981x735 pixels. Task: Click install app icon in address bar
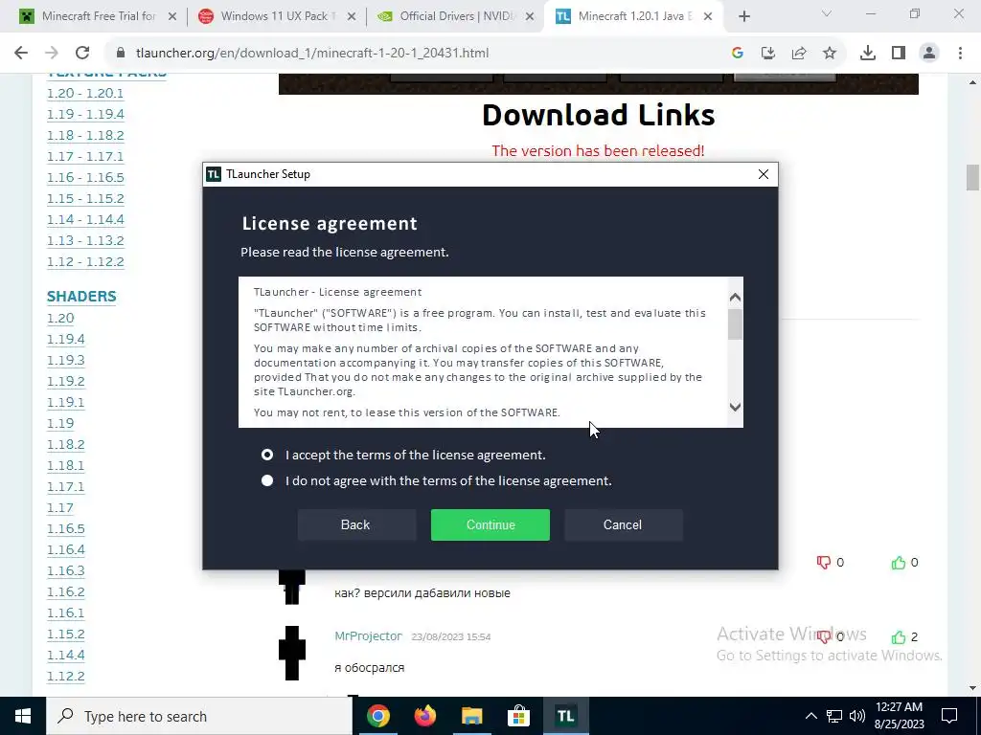[x=768, y=54]
